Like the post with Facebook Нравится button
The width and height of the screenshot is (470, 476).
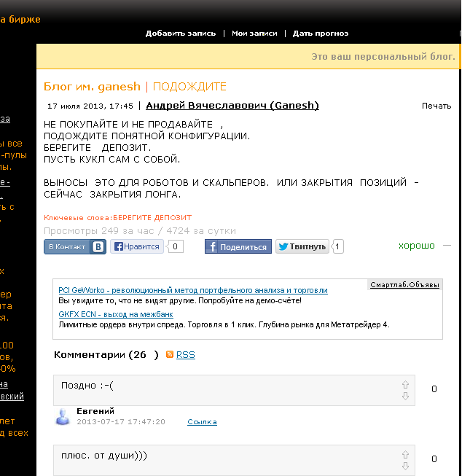point(137,246)
